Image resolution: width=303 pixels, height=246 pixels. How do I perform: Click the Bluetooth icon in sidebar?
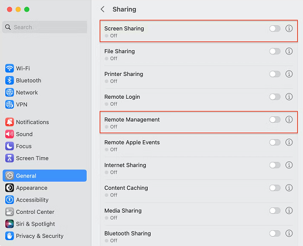pos(9,81)
